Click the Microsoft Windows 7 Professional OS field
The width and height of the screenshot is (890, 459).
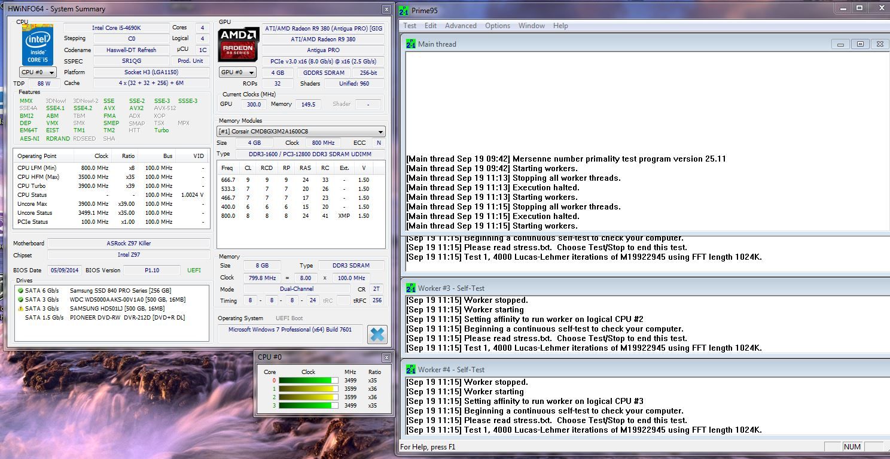point(291,330)
